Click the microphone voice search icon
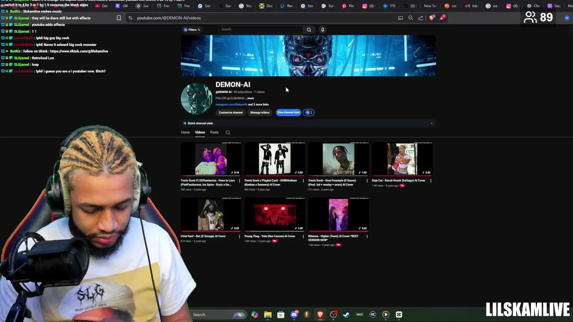Viewport: 573px width, 322px height. coord(322,30)
